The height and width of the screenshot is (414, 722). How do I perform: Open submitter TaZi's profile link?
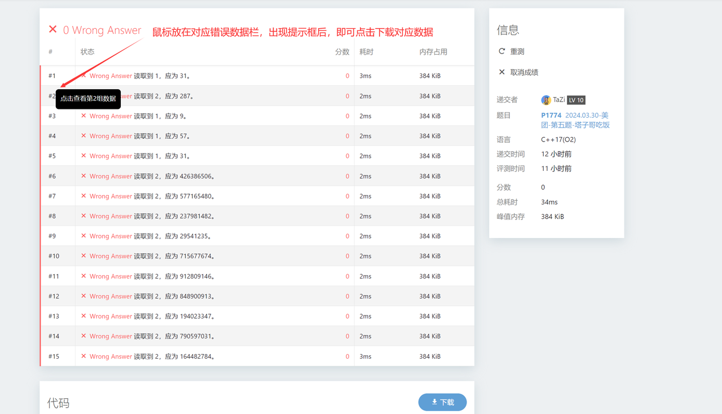[x=558, y=100]
